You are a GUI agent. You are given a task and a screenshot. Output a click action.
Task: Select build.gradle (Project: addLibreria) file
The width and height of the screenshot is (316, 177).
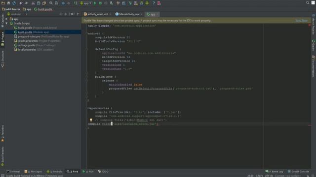36,28
